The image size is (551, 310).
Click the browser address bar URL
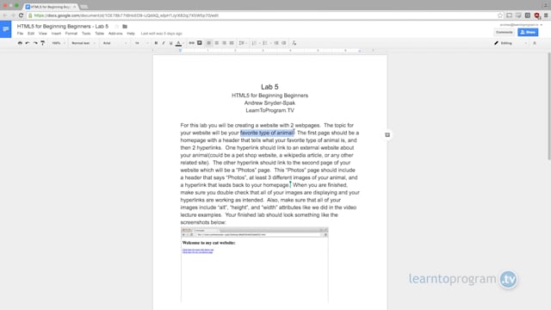[x=127, y=15]
